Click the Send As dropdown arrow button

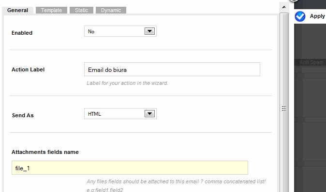click(149, 114)
